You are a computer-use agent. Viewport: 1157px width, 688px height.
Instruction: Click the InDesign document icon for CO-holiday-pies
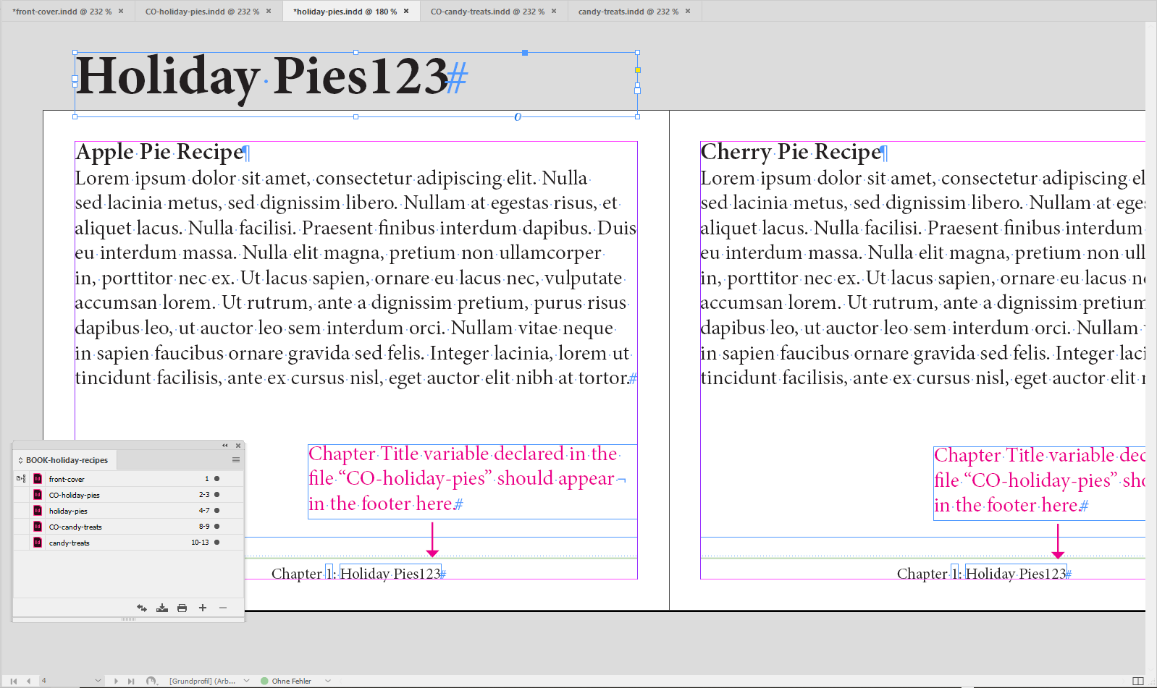click(x=38, y=495)
